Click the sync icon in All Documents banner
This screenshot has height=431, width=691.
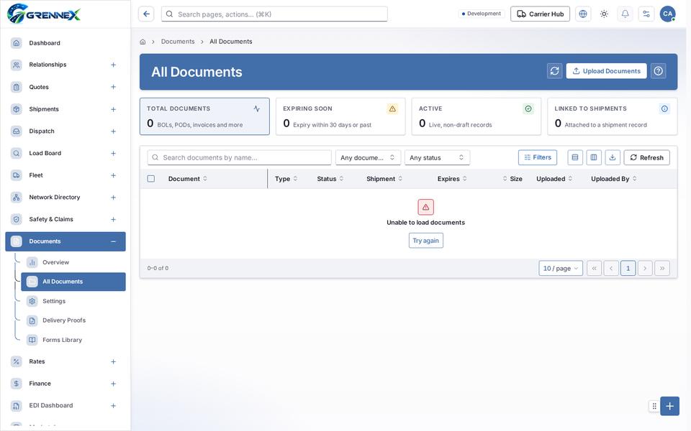click(x=554, y=71)
